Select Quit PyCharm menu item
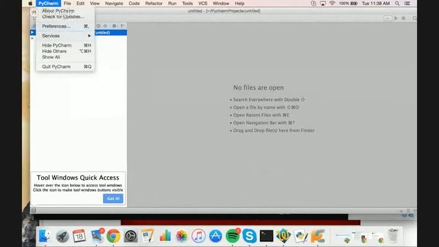 [x=65, y=67]
